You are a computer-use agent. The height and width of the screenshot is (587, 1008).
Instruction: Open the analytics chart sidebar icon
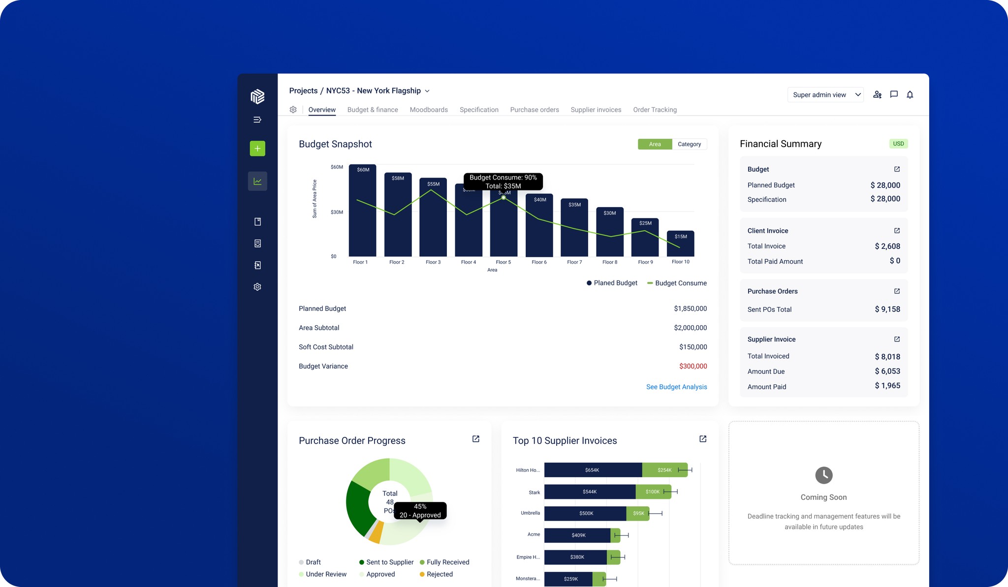point(257,181)
